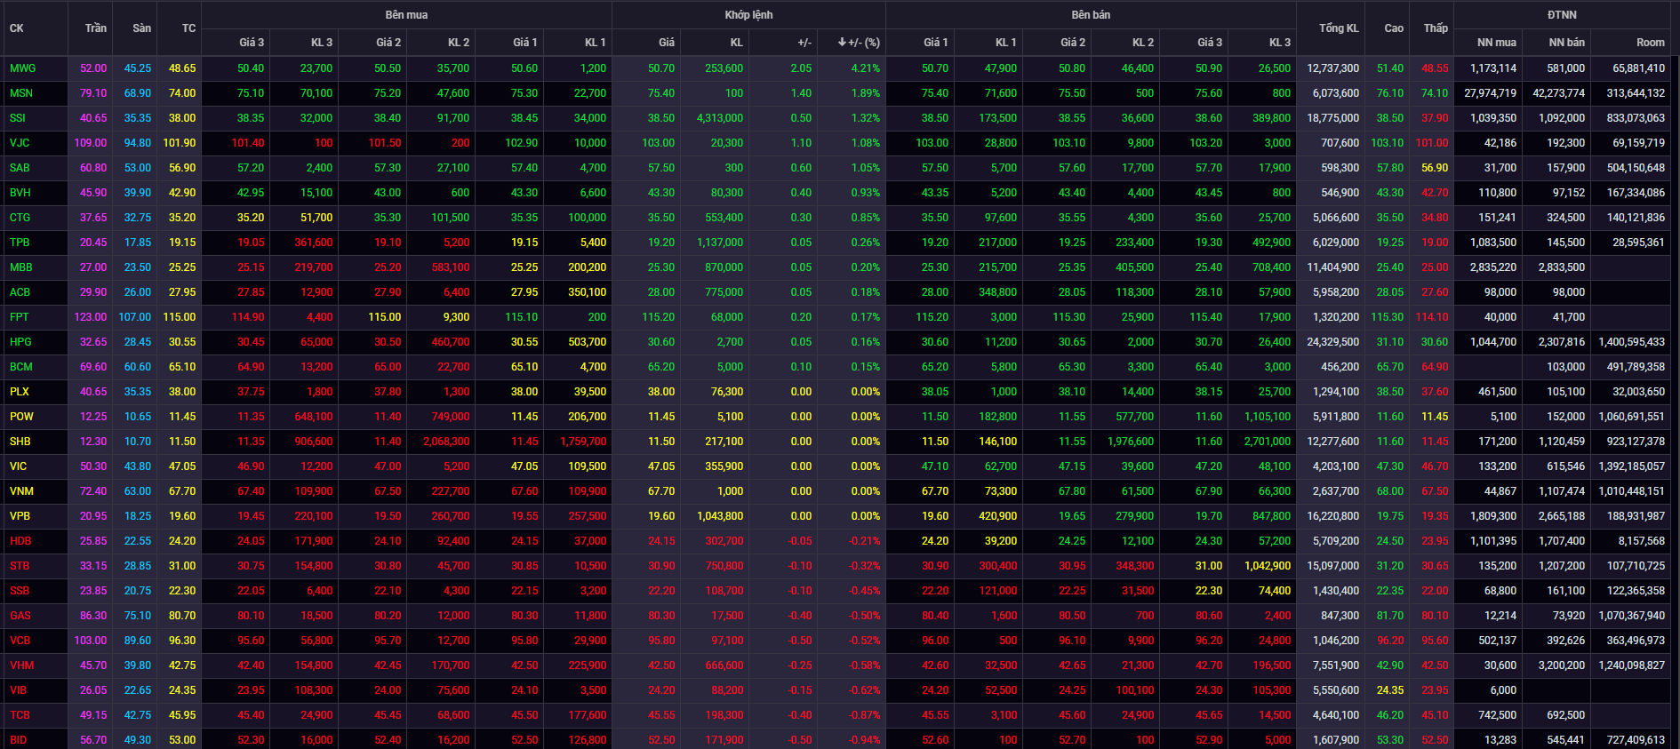Select the SAB stock symbol
Viewport: 1680px width, 749px height.
(20, 168)
